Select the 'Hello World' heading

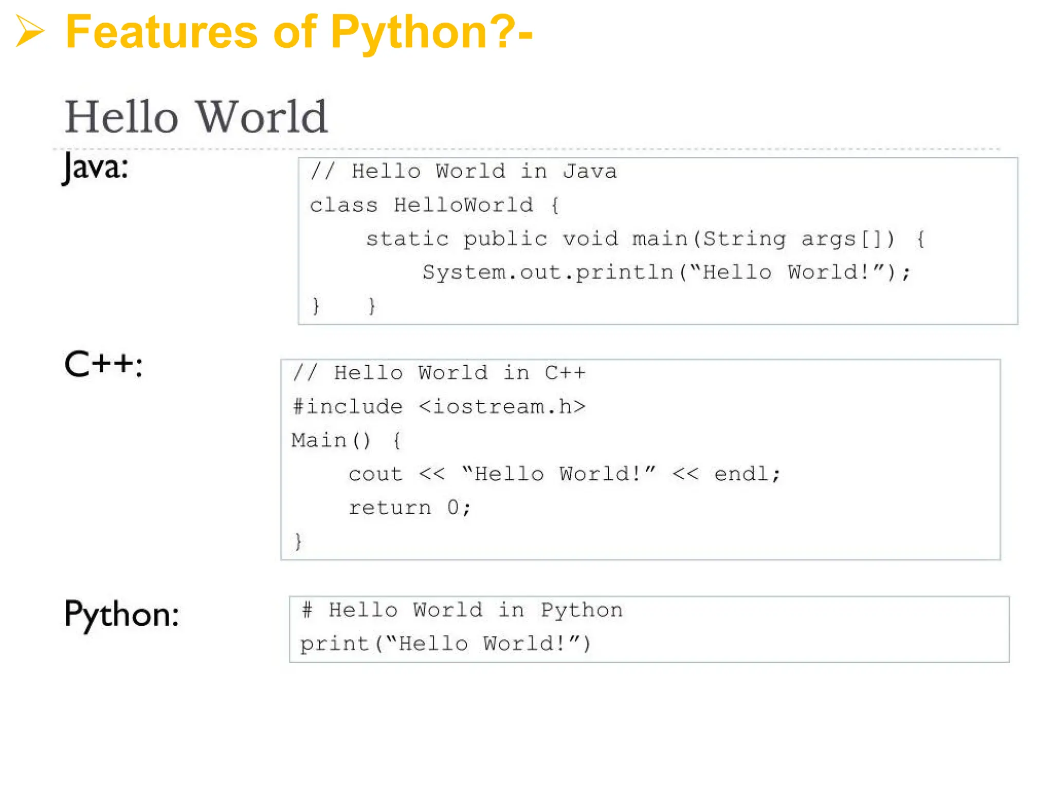[196, 117]
